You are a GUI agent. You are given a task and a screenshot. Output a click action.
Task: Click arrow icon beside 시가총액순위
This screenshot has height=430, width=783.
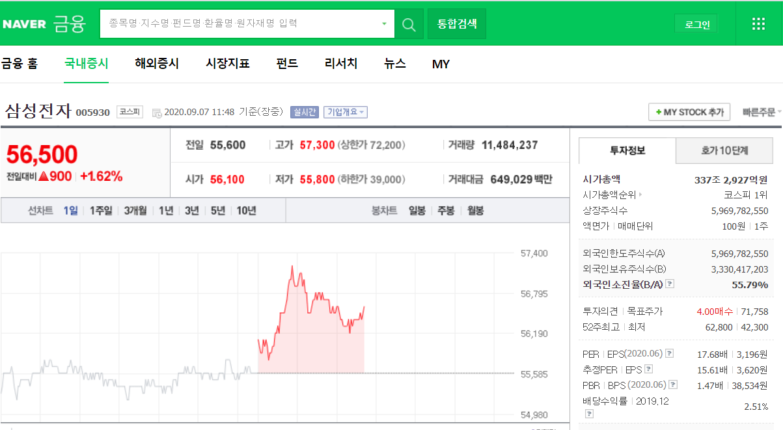[x=640, y=195]
